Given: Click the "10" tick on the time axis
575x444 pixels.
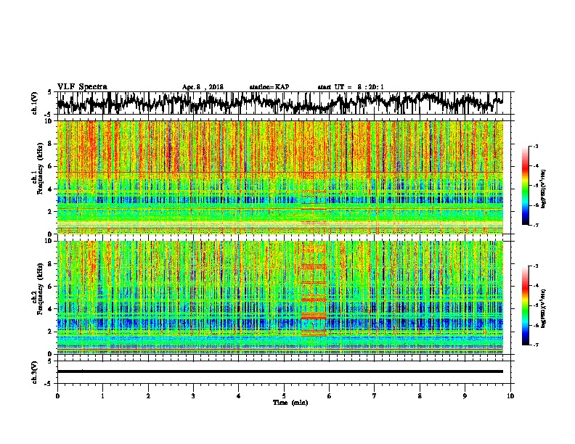Looking at the screenshot, I should point(510,396).
